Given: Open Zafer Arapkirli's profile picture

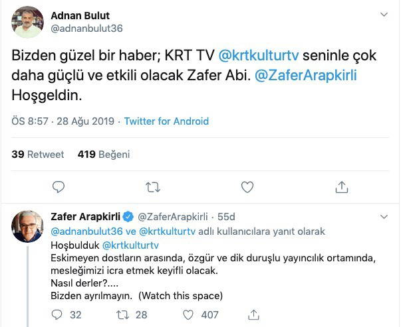Looking at the screenshot, I should pyautogui.click(x=28, y=227).
